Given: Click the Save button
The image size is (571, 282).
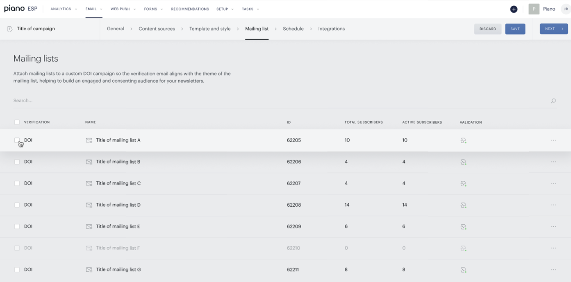Looking at the screenshot, I should (x=515, y=29).
